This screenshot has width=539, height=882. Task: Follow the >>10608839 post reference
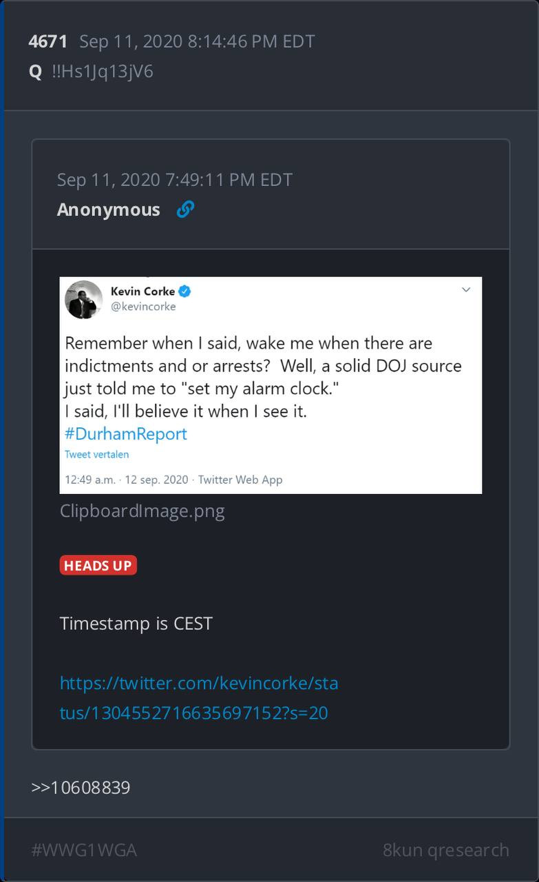pos(81,787)
